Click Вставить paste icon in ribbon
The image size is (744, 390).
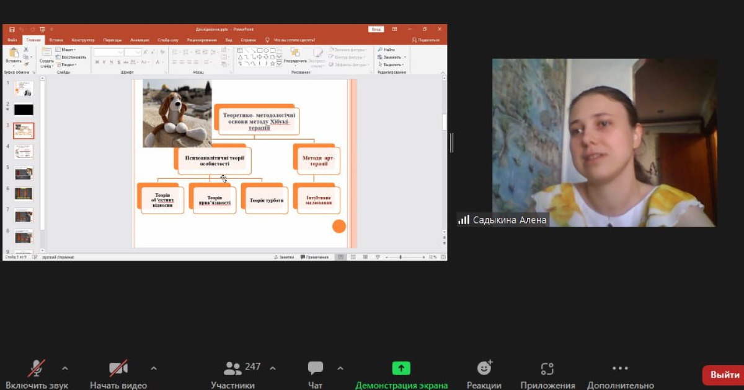[13, 54]
